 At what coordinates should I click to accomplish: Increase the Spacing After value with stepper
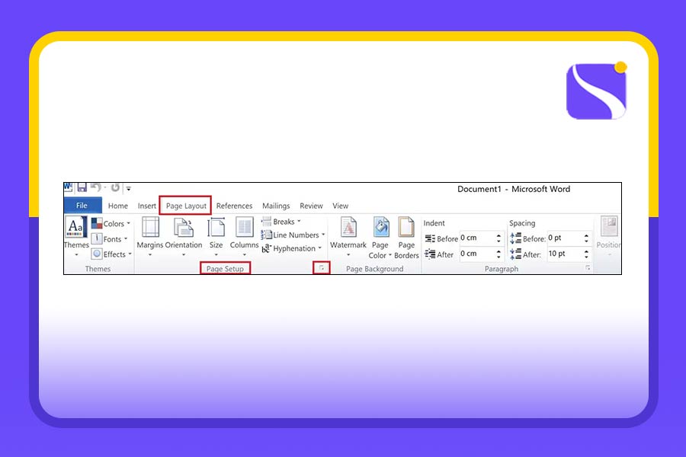[x=587, y=251]
